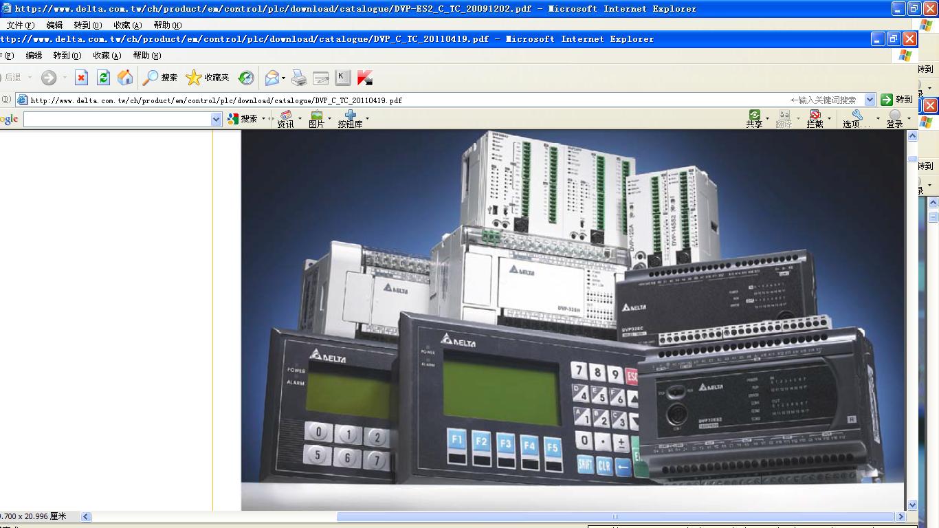
Task: Click the Print printer icon
Action: pos(299,78)
